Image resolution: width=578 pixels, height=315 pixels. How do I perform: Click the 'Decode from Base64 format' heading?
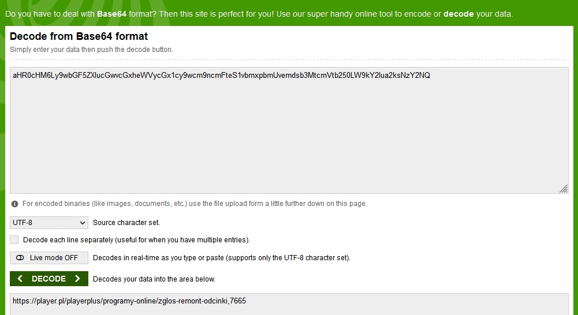(79, 36)
